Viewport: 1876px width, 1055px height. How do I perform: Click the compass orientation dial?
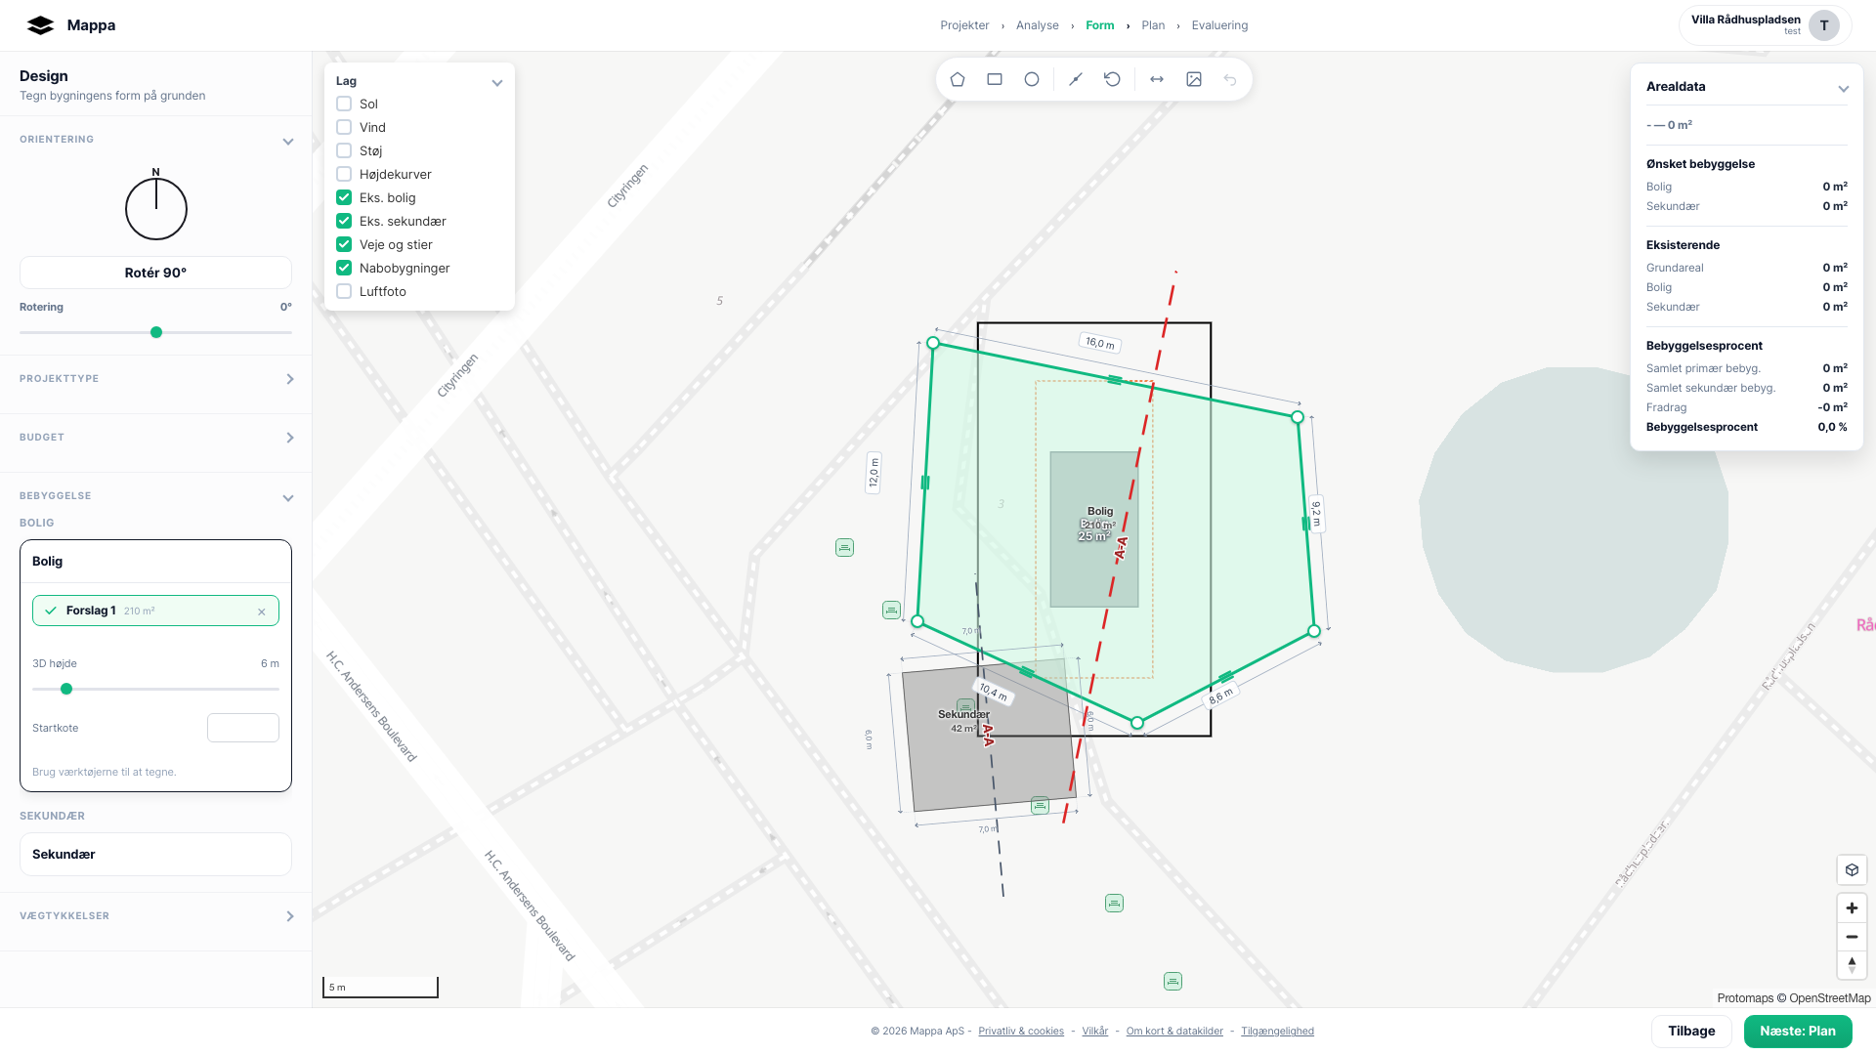pyautogui.click(x=156, y=208)
